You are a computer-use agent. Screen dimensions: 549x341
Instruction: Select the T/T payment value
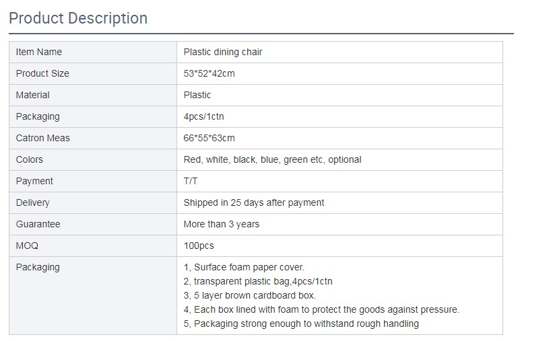click(x=191, y=181)
